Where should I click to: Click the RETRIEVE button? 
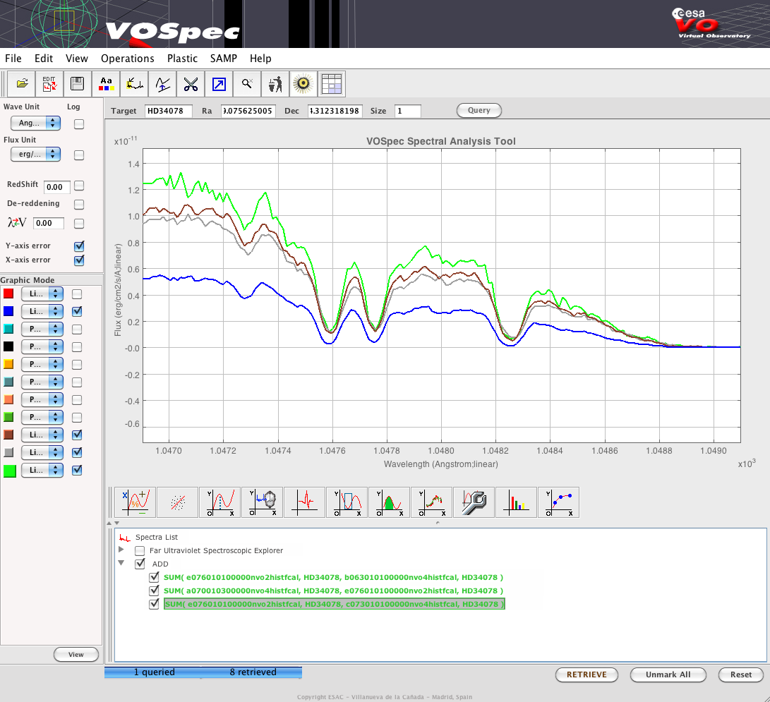click(x=586, y=674)
